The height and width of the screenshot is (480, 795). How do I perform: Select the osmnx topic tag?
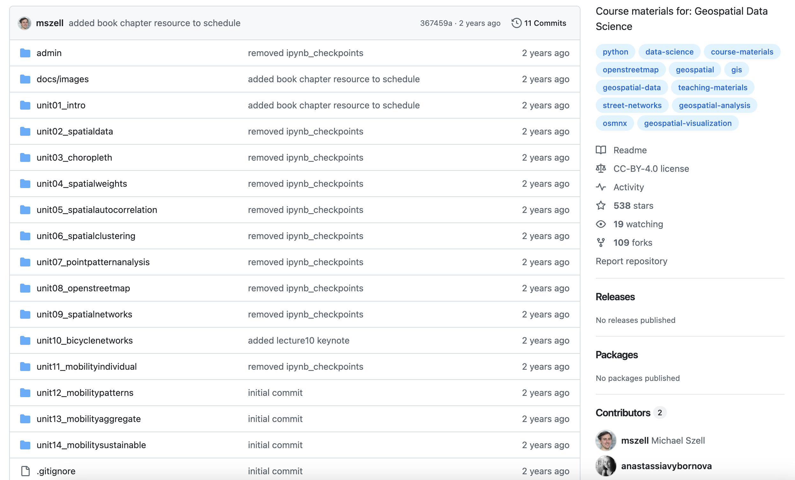[615, 123]
